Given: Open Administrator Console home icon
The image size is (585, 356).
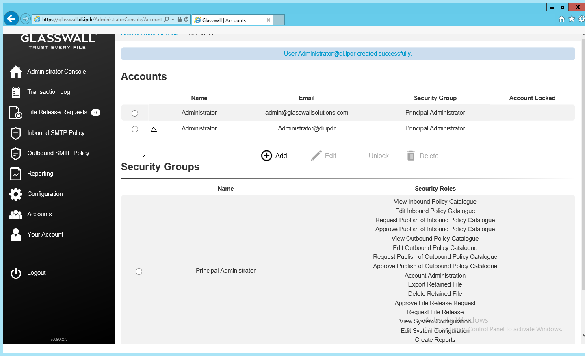Looking at the screenshot, I should pos(16,72).
